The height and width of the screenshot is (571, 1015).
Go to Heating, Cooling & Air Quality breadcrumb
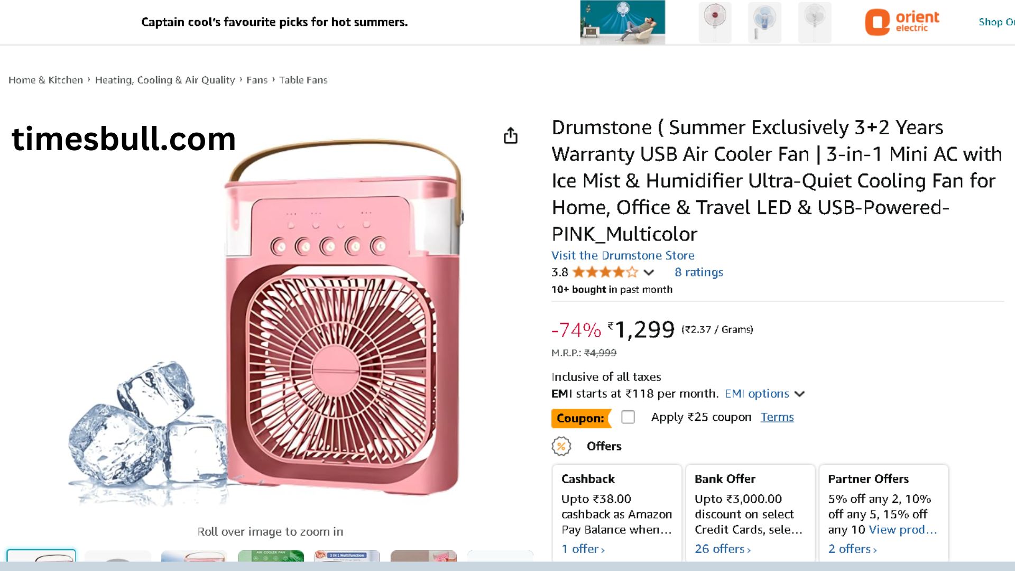pyautogui.click(x=165, y=80)
